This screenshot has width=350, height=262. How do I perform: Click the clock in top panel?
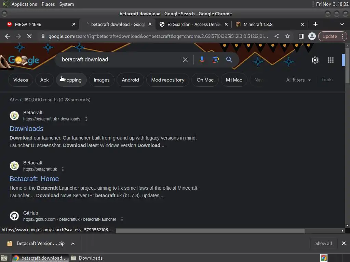pos(332,4)
